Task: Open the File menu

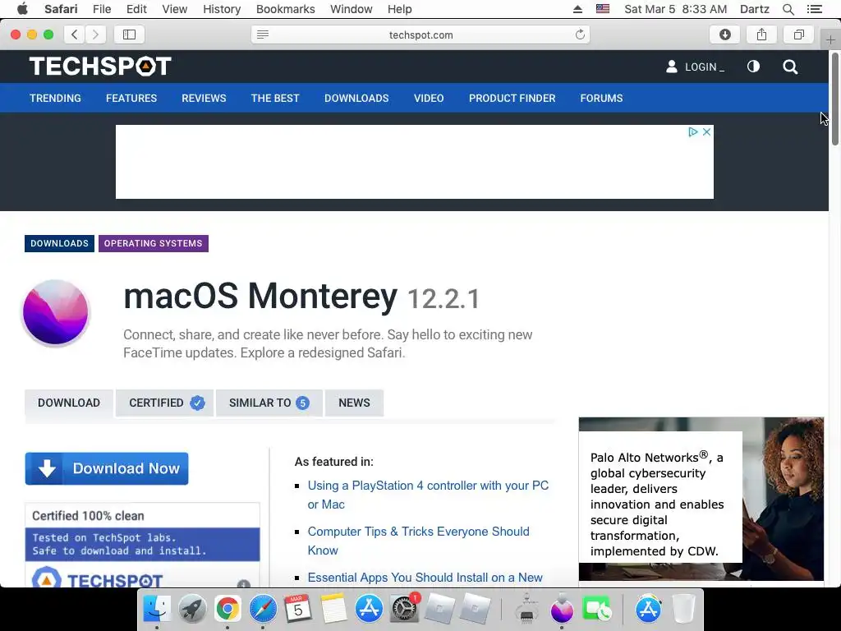Action: [x=101, y=9]
